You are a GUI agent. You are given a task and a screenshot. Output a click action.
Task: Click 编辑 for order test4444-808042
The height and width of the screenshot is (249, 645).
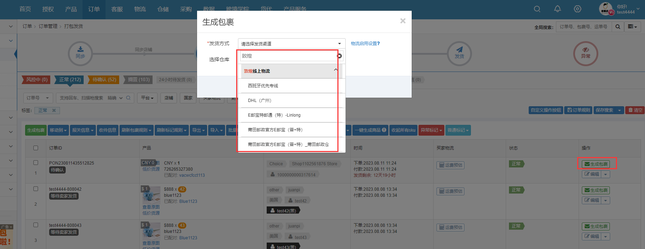point(592,200)
